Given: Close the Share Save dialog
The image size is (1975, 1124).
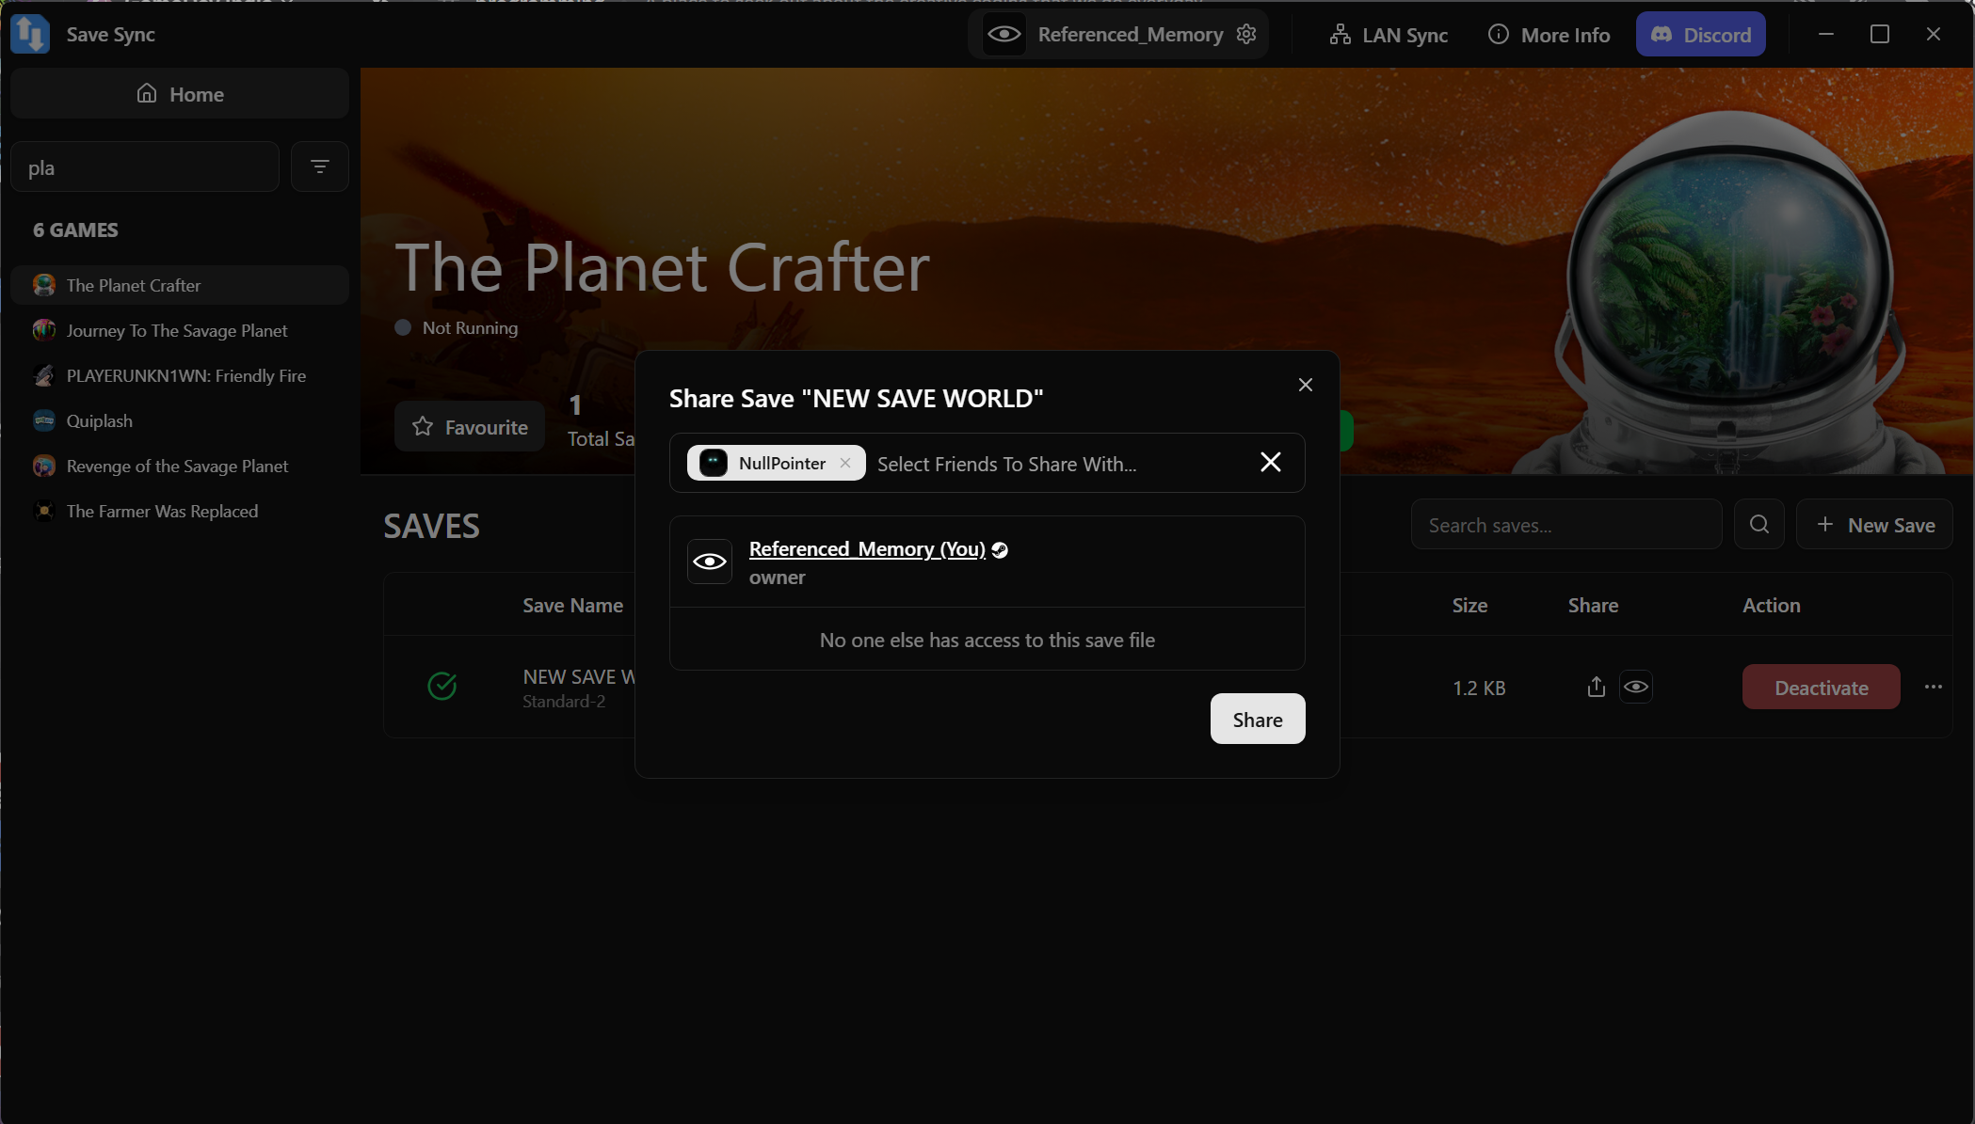Looking at the screenshot, I should pos(1305,385).
